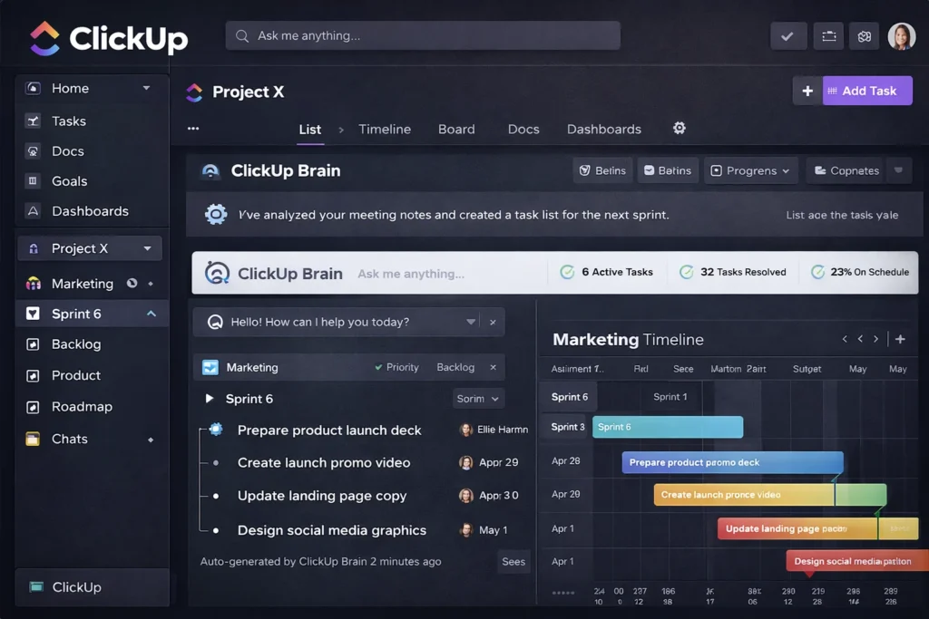Click the checkmark icon in top bar
This screenshot has width=929, height=619.
[x=787, y=36]
